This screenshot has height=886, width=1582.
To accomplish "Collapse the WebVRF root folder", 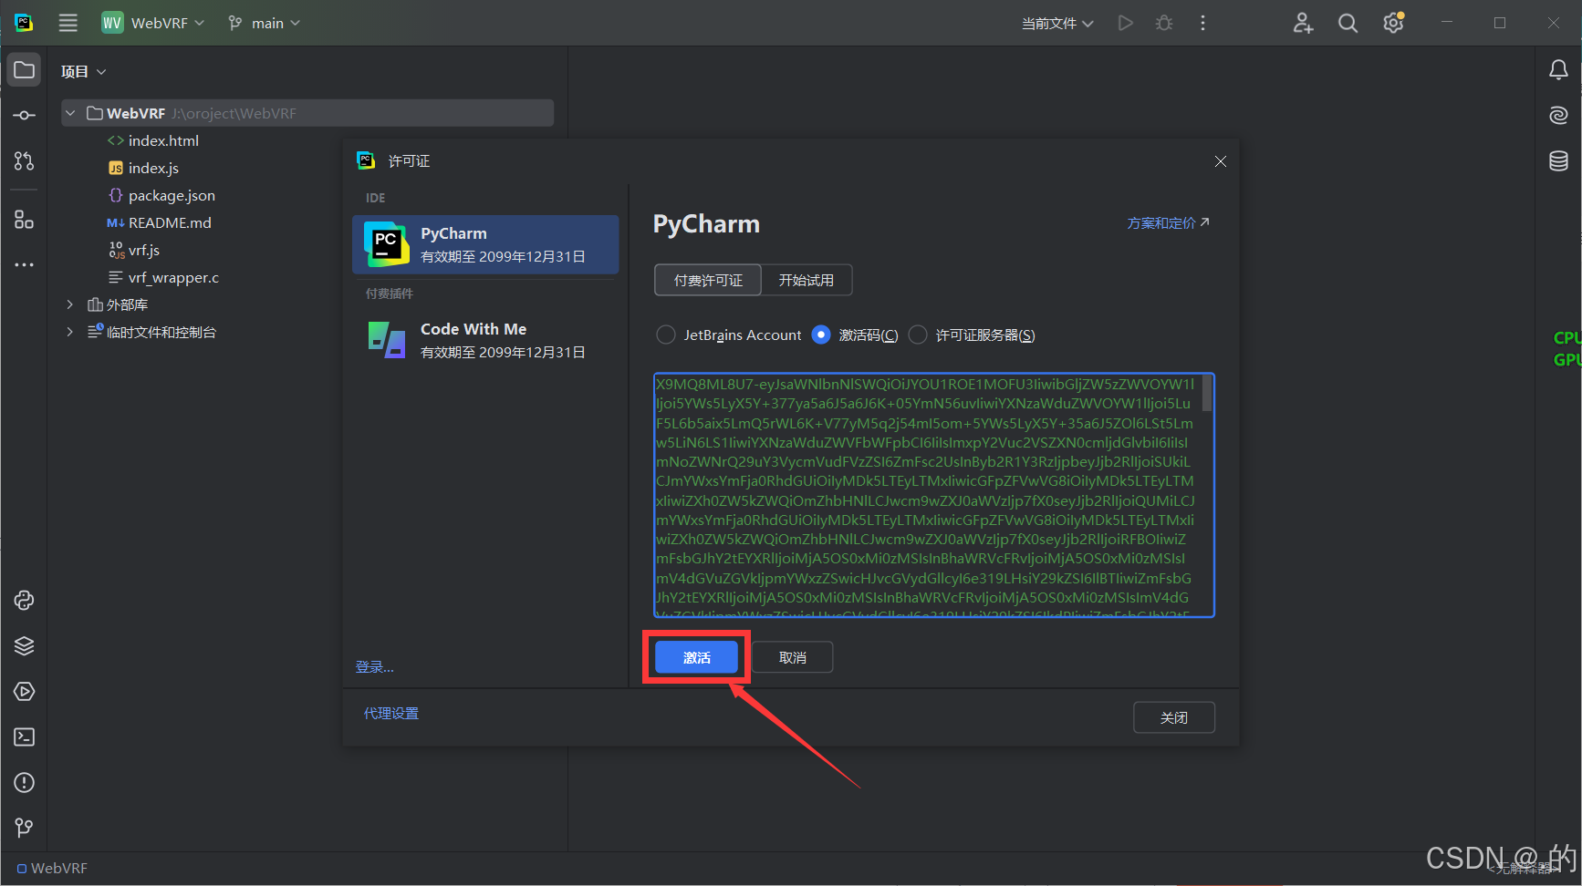I will [x=70, y=113].
